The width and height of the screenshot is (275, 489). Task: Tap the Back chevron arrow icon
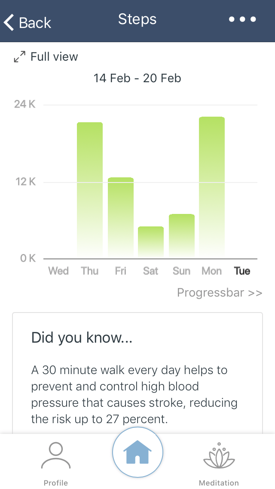[x=9, y=22]
